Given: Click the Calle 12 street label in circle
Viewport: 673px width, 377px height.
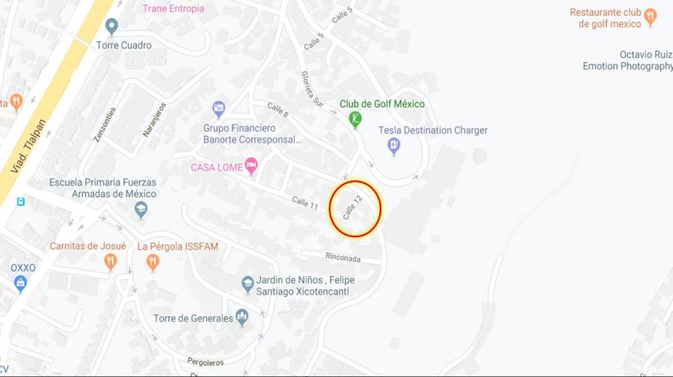Looking at the screenshot, I should coord(353,207).
